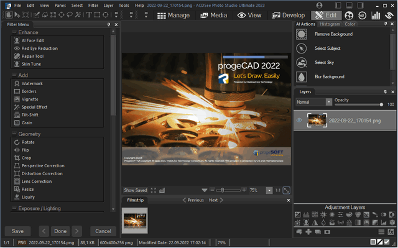Add the Skin Tune portrait adjustment layer

(x=306, y=223)
